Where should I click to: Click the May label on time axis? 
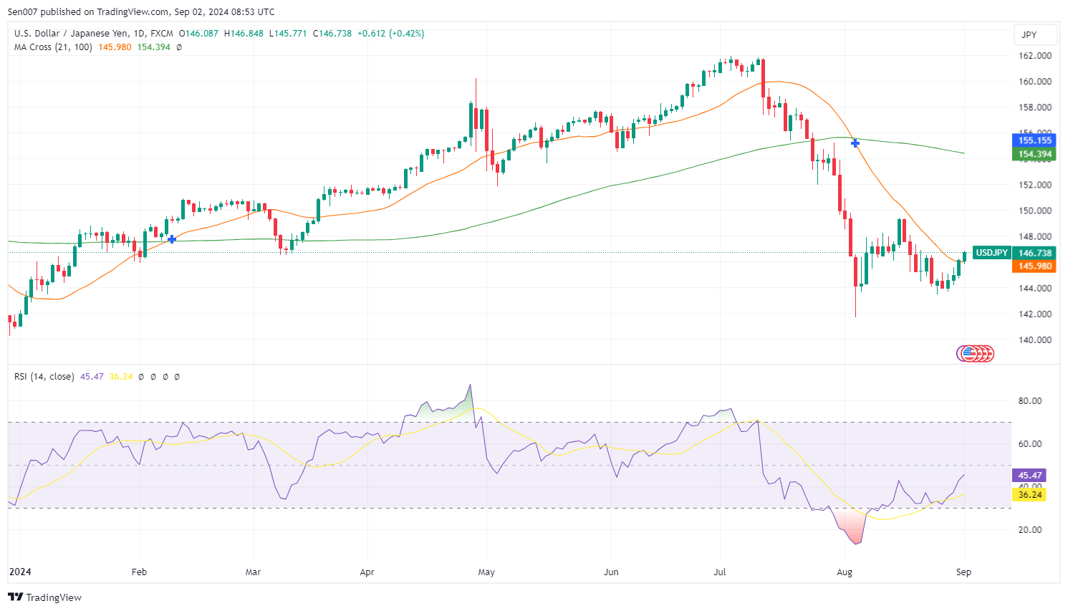(x=486, y=572)
